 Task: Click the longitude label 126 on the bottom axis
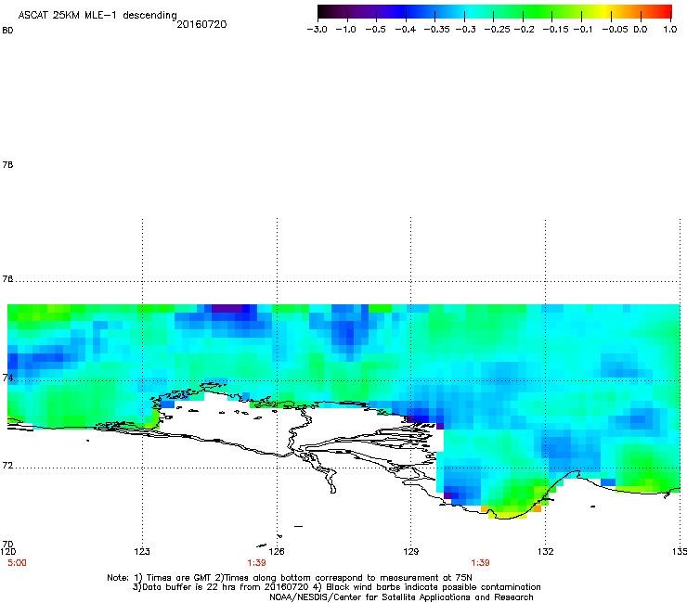[277, 552]
